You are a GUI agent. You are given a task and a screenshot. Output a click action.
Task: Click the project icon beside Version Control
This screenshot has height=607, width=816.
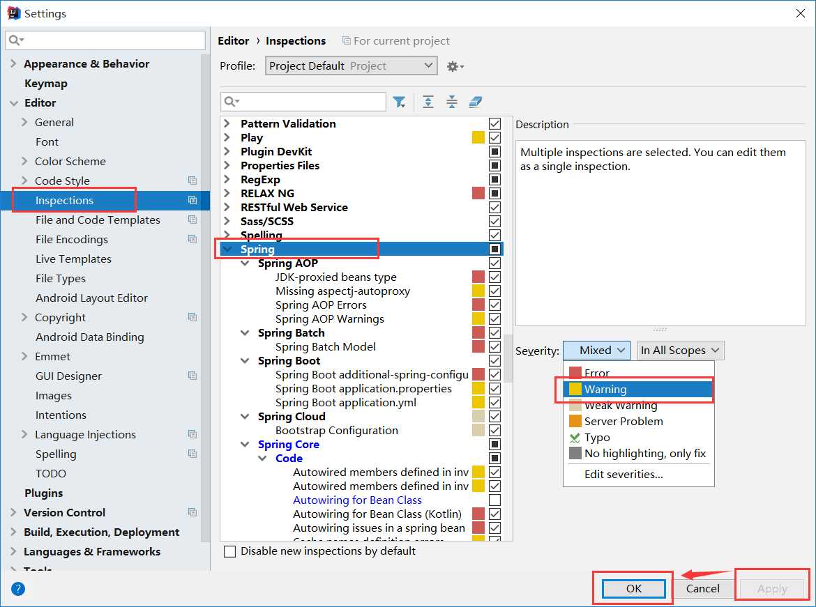192,512
